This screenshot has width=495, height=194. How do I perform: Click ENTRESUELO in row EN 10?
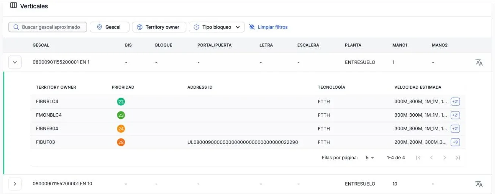(360, 184)
